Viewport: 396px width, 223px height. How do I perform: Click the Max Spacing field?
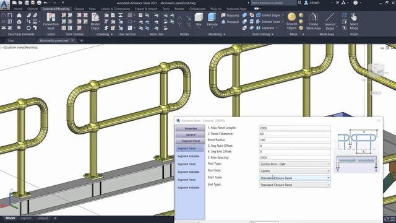(295, 157)
